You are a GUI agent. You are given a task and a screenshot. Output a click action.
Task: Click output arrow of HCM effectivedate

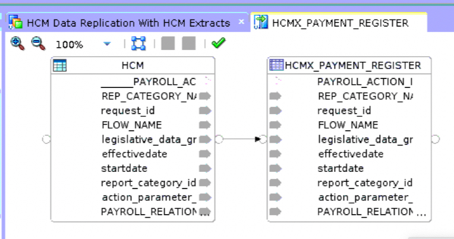pos(205,154)
